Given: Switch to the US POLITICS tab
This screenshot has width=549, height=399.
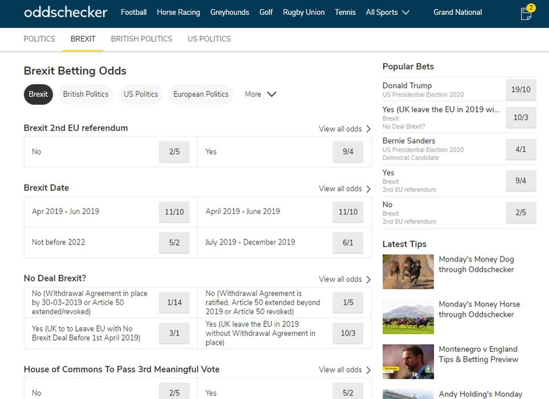Looking at the screenshot, I should click(209, 39).
